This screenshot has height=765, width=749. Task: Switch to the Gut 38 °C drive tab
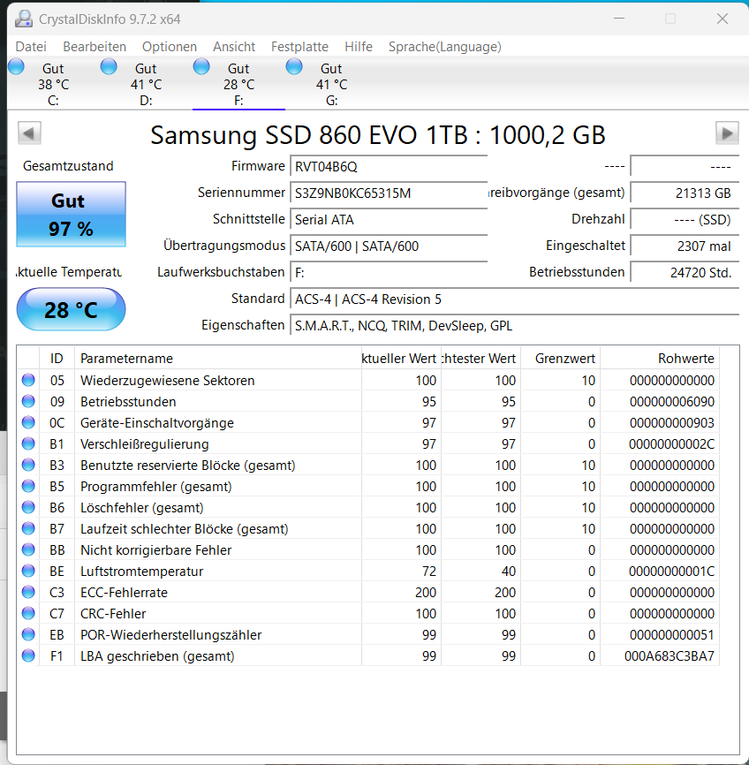pyautogui.click(x=54, y=85)
